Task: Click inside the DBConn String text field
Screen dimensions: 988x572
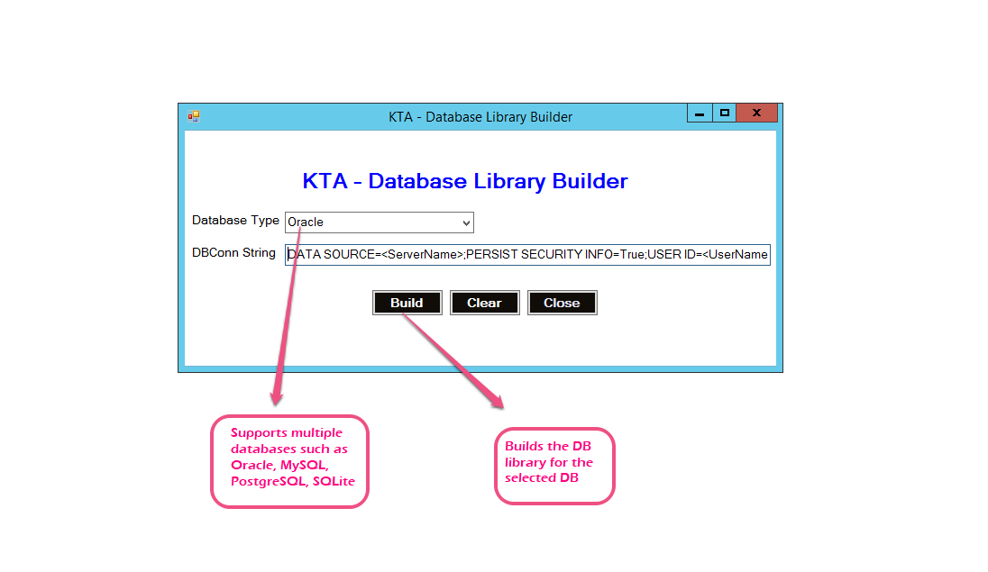Action: coord(527,255)
